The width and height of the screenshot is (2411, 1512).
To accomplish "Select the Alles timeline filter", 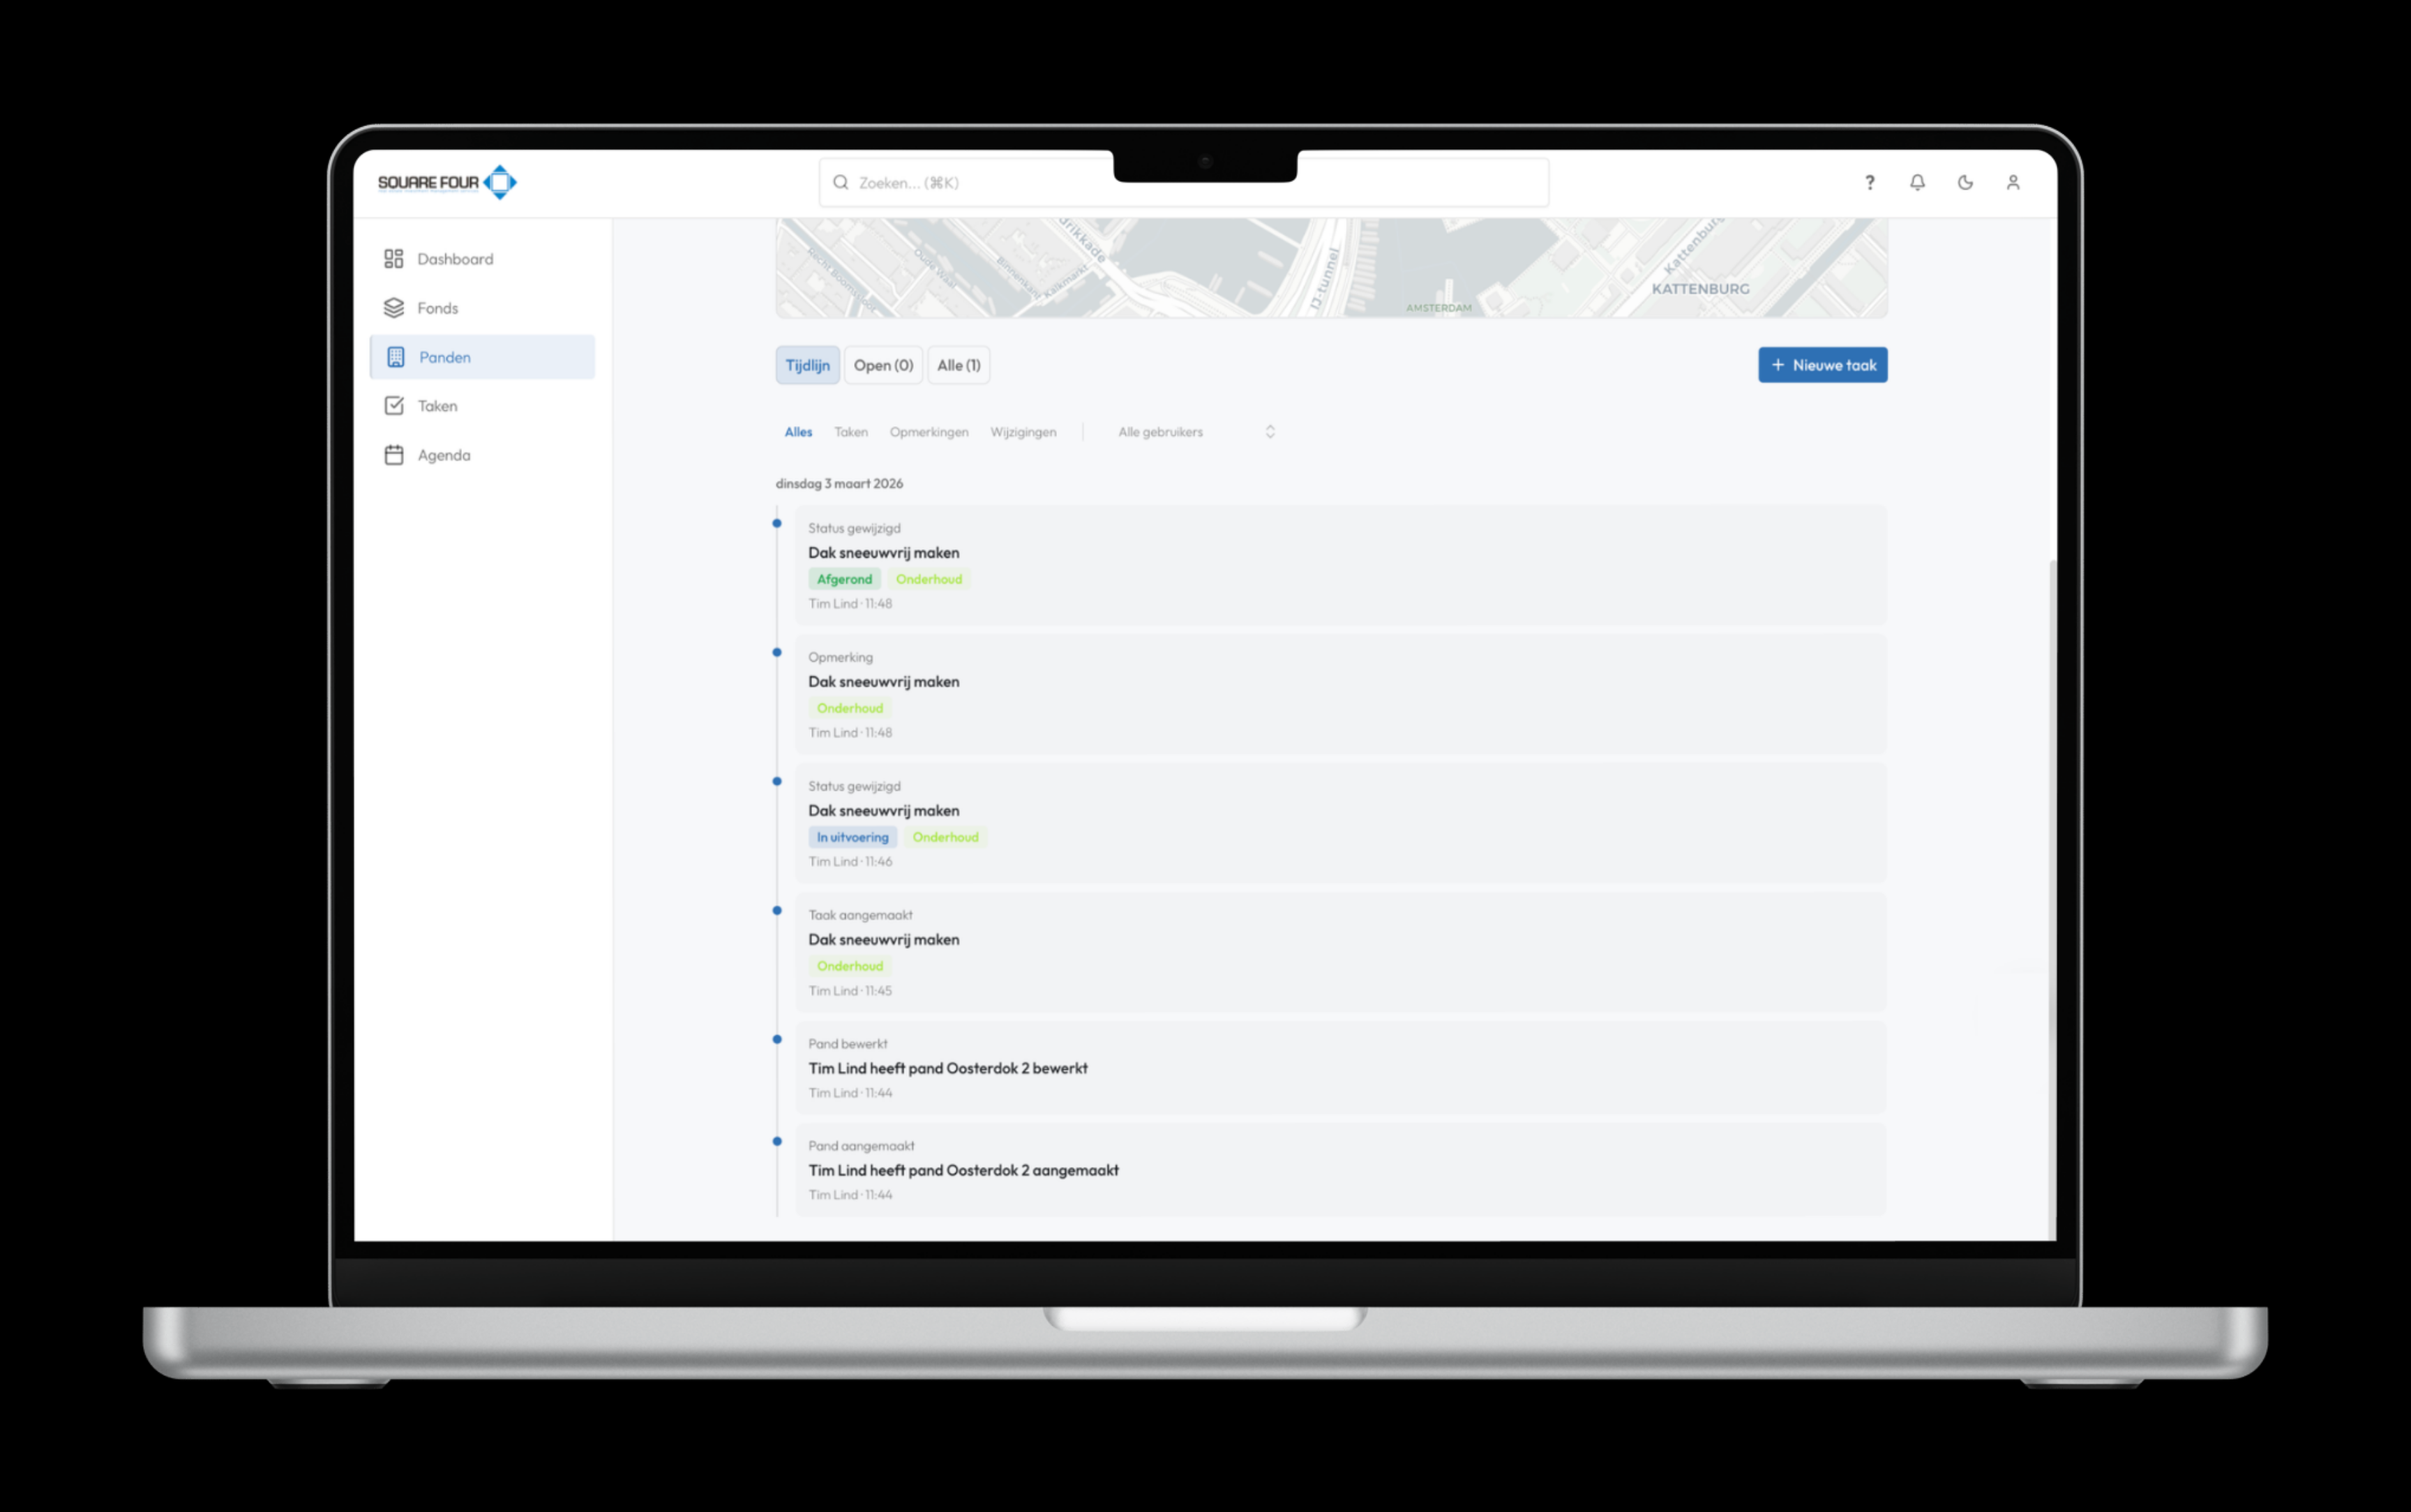I will coord(798,432).
